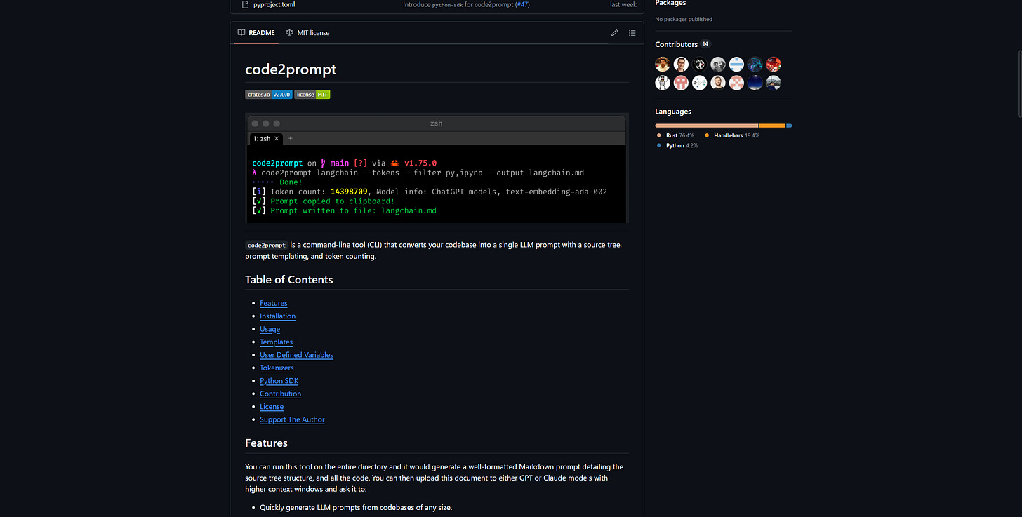Jump to Python SDK section link
Image resolution: width=1022 pixels, height=517 pixels.
(x=279, y=381)
